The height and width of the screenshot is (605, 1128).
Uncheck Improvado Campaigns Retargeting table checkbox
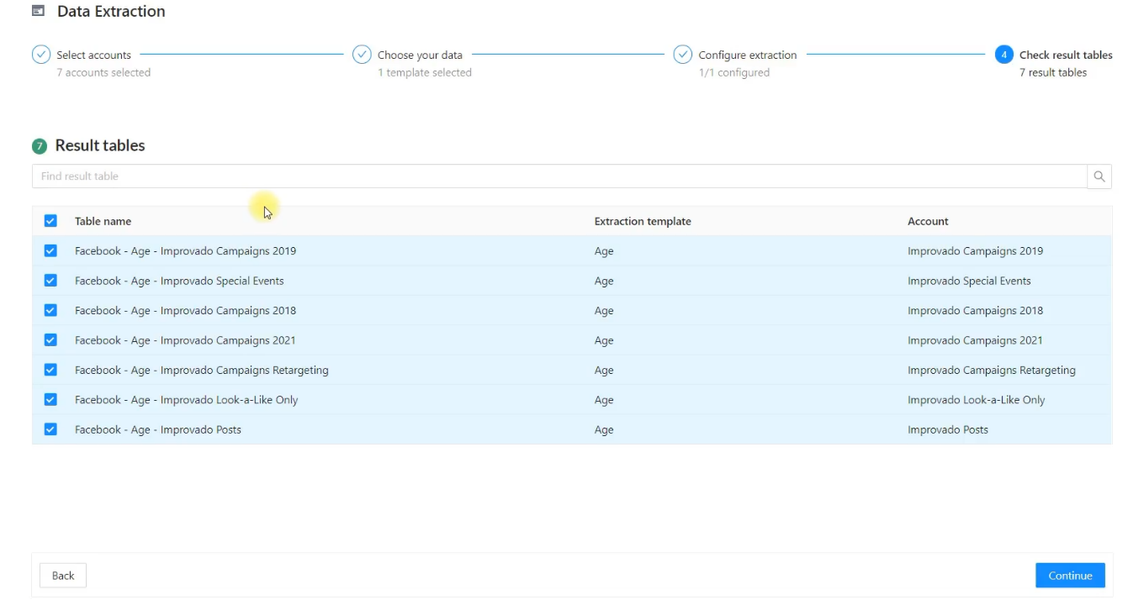click(x=50, y=370)
